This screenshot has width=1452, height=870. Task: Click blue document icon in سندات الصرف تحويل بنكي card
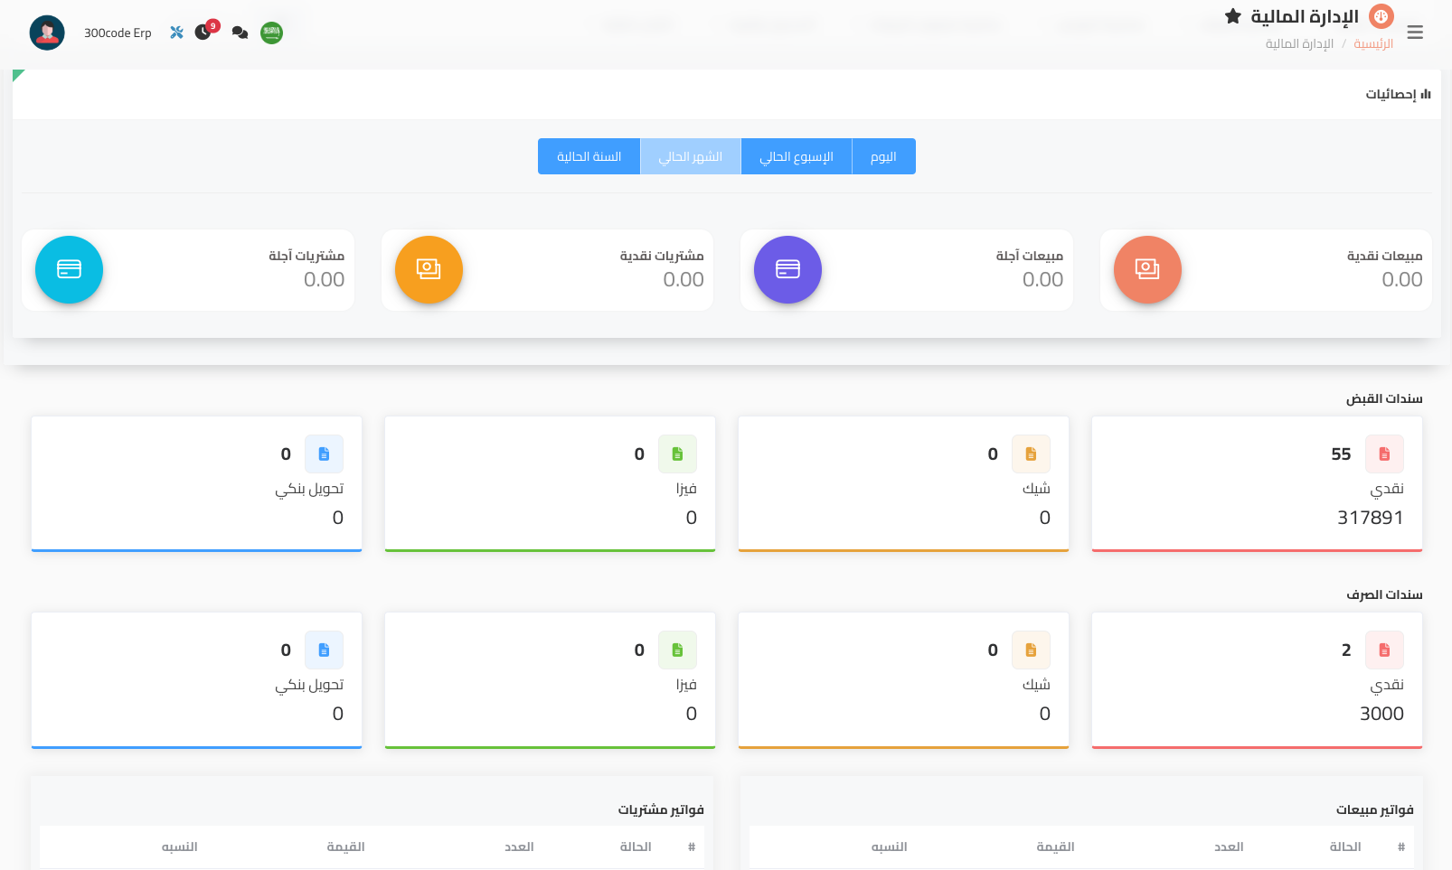[x=324, y=650]
